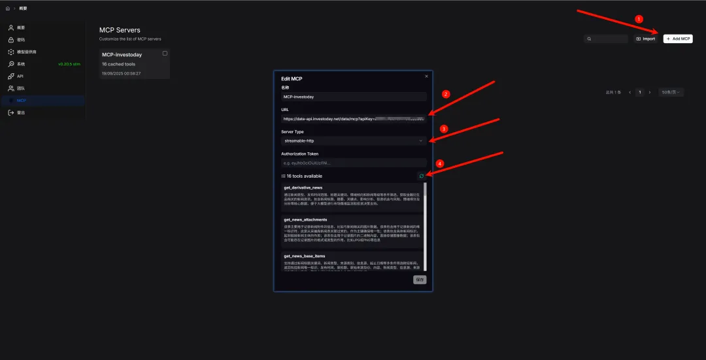Click the '16 tools available' label

[x=305, y=176]
